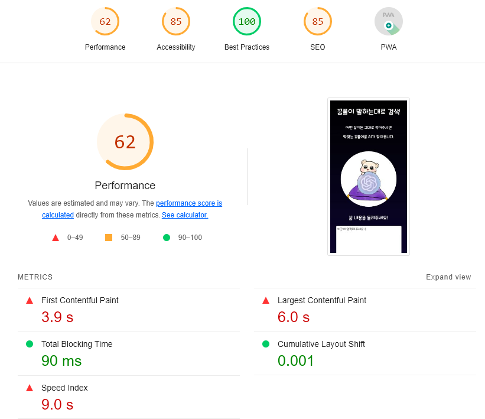This screenshot has width=485, height=419.
Task: Click the red triangle legend icon 0–49
Action: point(56,238)
